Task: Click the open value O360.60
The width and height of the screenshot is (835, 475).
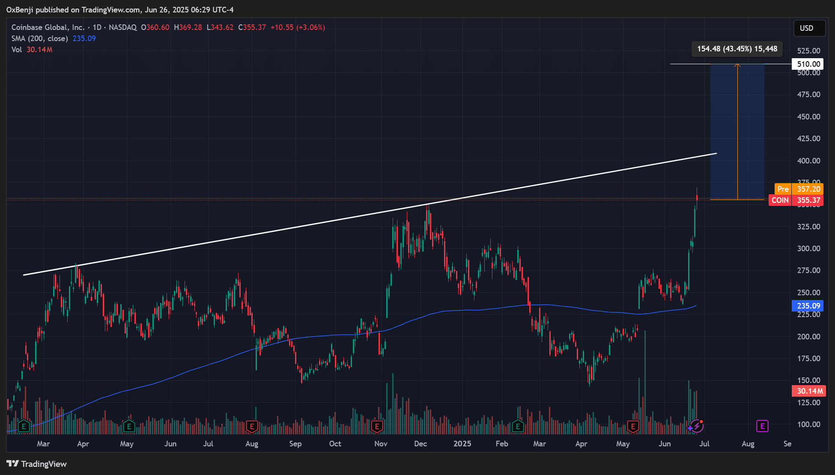Action: coord(155,27)
